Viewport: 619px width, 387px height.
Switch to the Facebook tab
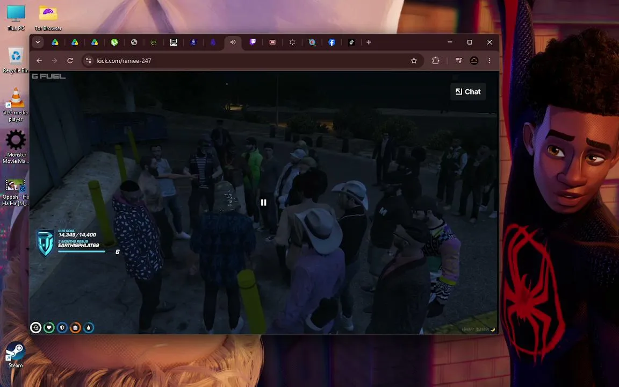point(332,42)
